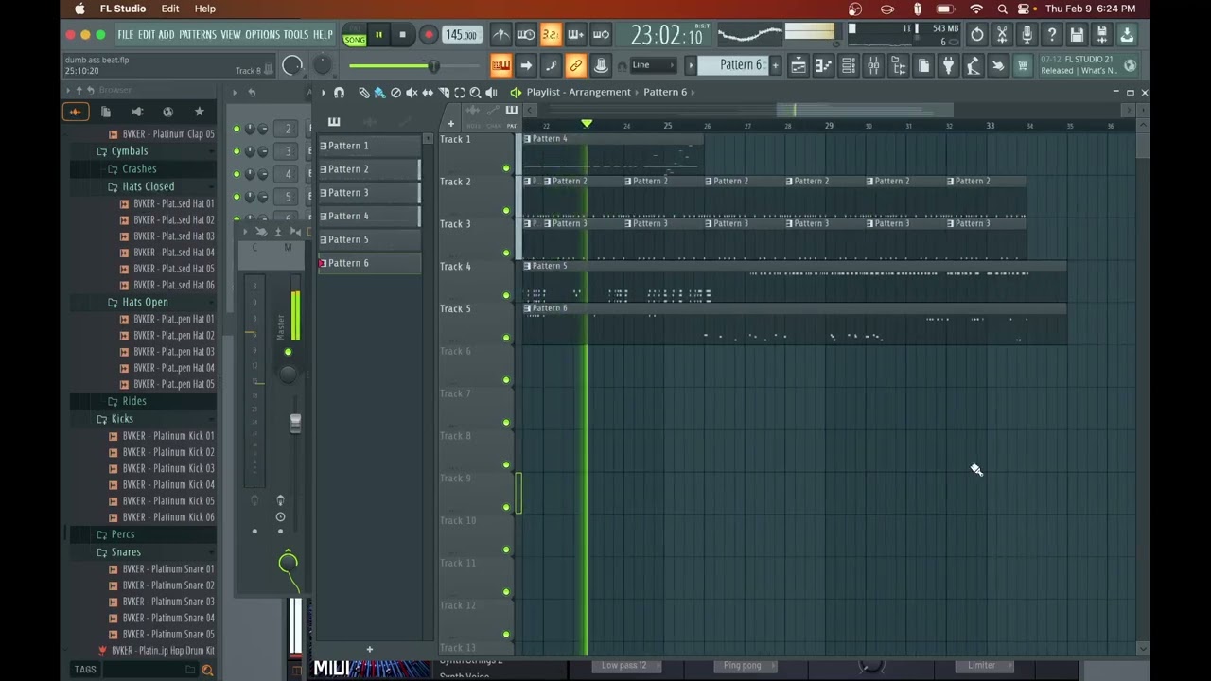Image resolution: width=1211 pixels, height=681 pixels.
Task: Switch the PAT/SONG mode toggle
Action: pyautogui.click(x=355, y=36)
